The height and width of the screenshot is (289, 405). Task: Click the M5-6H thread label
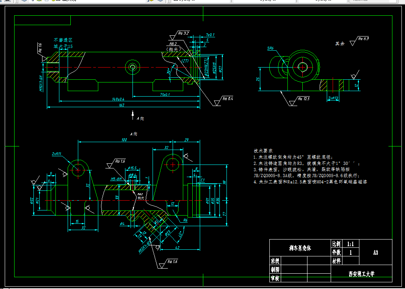pyautogui.click(x=116, y=179)
